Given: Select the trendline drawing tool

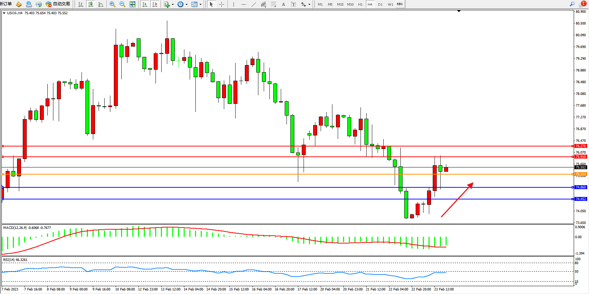Looking at the screenshot, I should (x=253, y=4).
